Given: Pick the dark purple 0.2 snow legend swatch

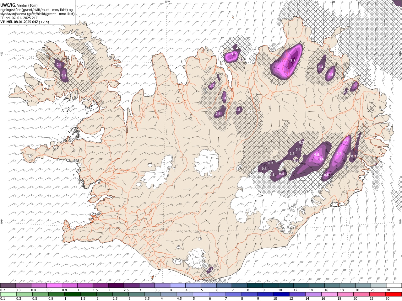Looking at the screenshot, I should pyautogui.click(x=8, y=285).
